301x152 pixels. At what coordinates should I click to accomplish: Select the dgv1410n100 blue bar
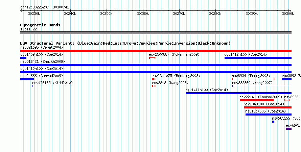click(x=156, y=72)
